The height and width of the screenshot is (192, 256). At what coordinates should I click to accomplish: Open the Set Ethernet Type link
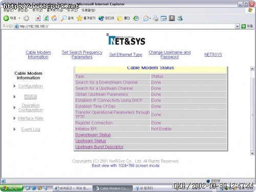125,55
